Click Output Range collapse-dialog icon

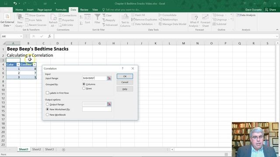(x=109, y=104)
